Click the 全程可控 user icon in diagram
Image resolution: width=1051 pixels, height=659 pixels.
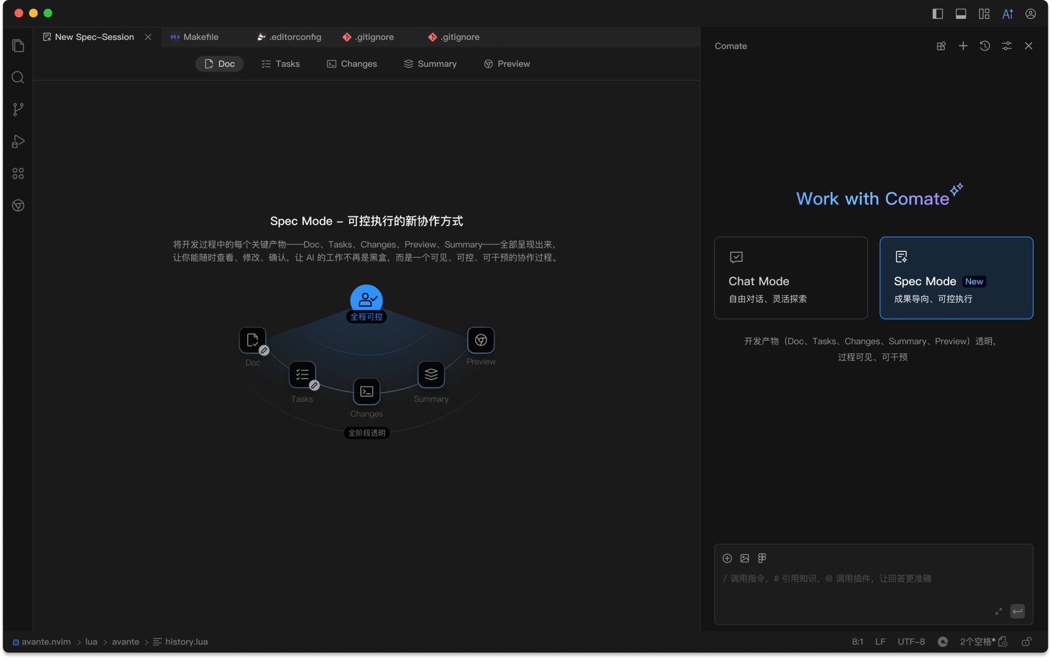[366, 300]
